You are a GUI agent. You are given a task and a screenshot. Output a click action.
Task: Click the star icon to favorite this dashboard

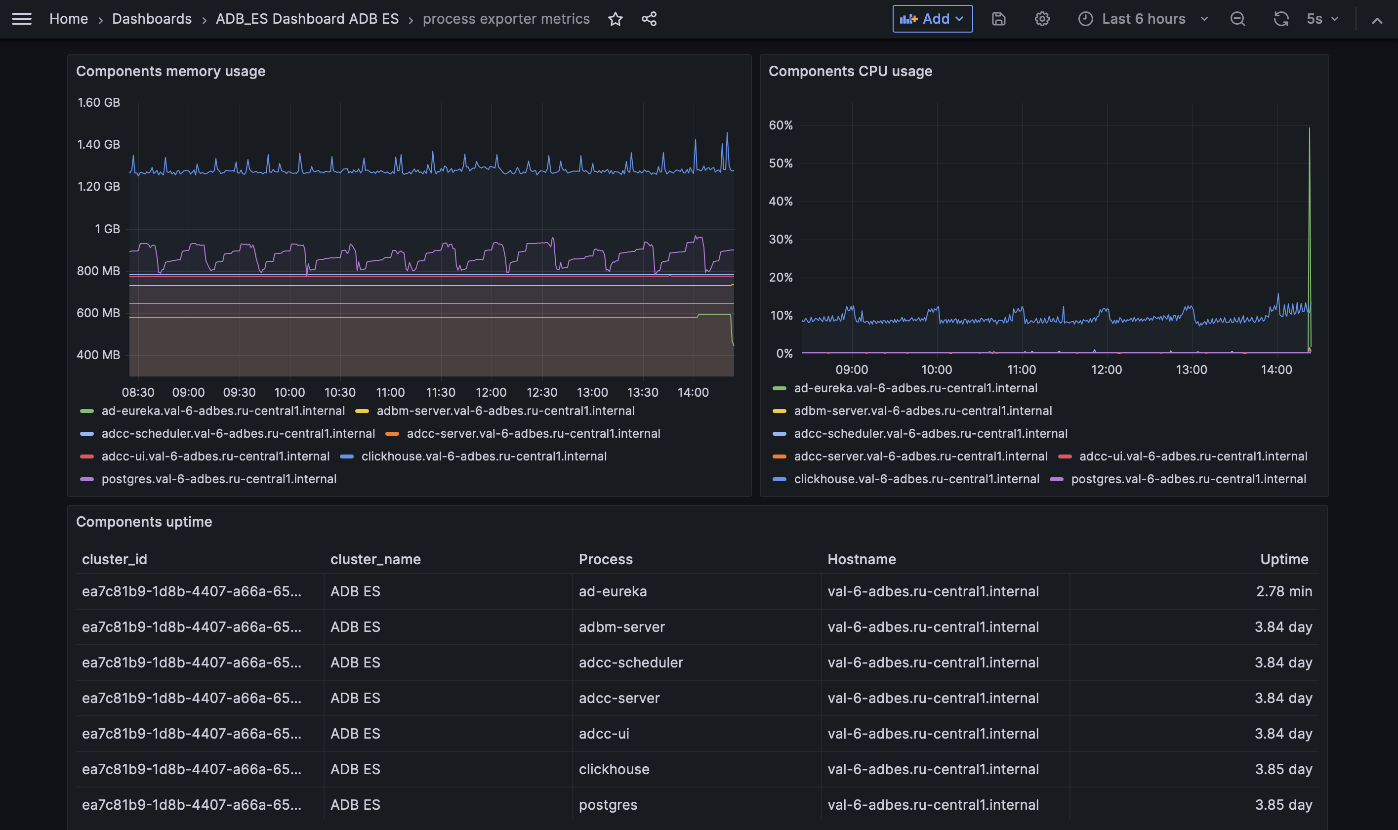pos(615,18)
